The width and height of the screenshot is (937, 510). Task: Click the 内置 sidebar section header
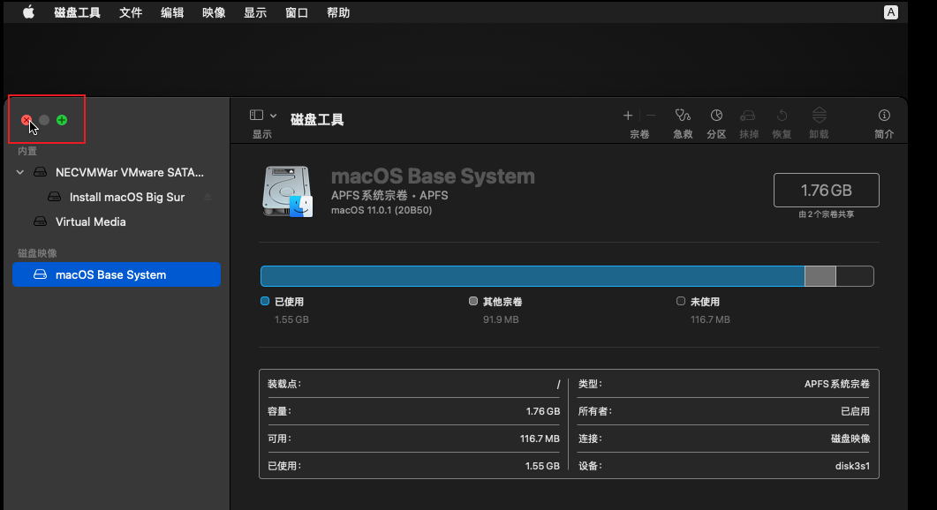pos(27,151)
